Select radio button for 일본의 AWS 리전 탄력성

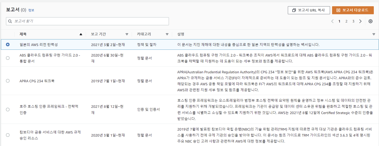[x=8, y=44]
